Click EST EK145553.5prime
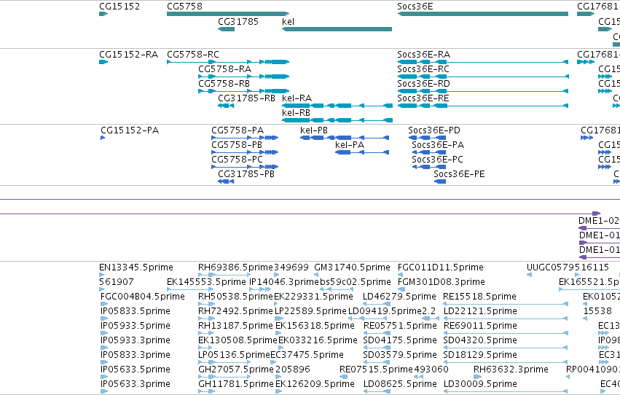 coord(206,282)
